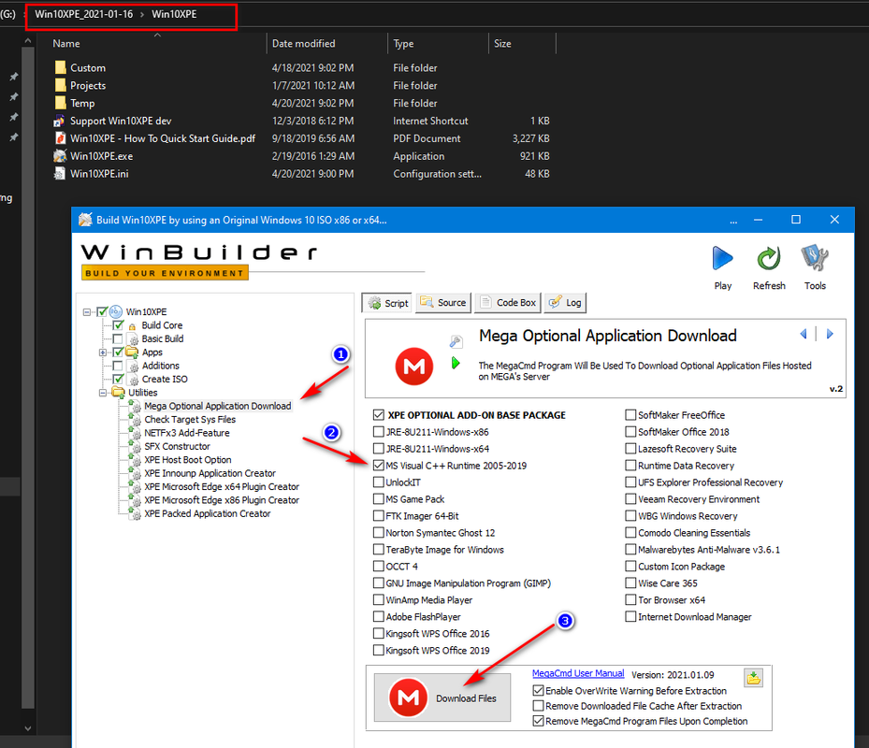Image resolution: width=869 pixels, height=748 pixels.
Task: Enable Remove Downloaded File Cache After Extraction
Action: click(538, 706)
